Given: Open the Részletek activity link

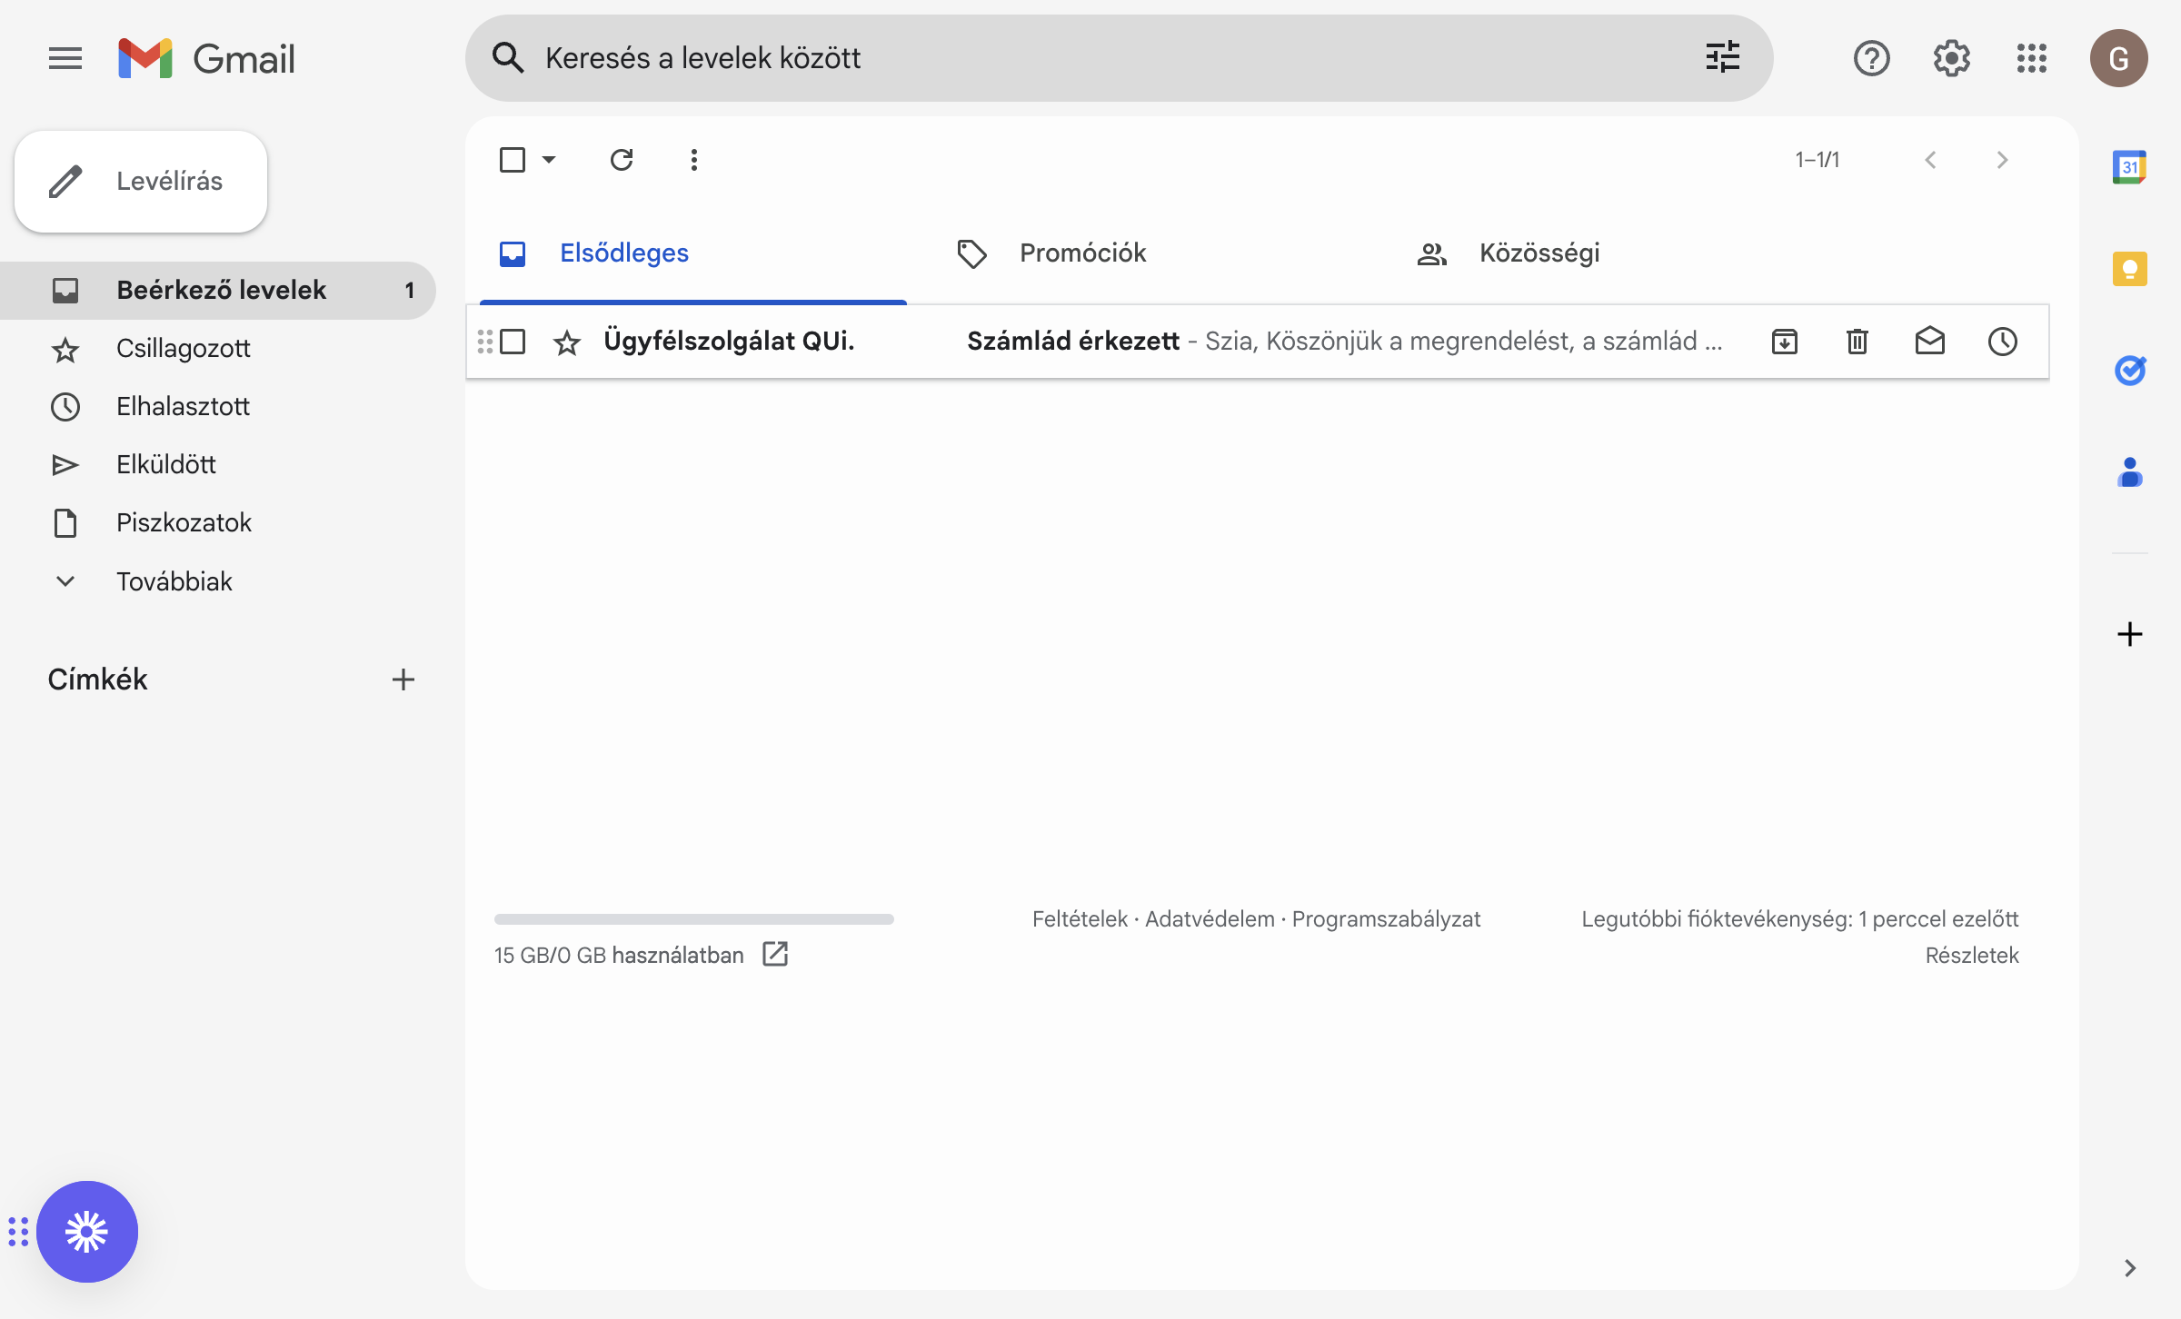Looking at the screenshot, I should [1972, 956].
